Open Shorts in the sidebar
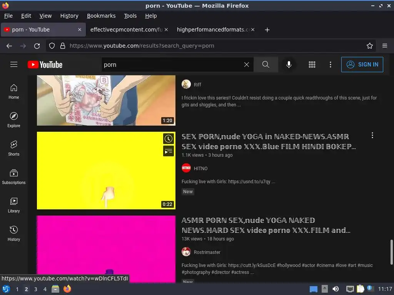The width and height of the screenshot is (394, 295). click(x=14, y=149)
